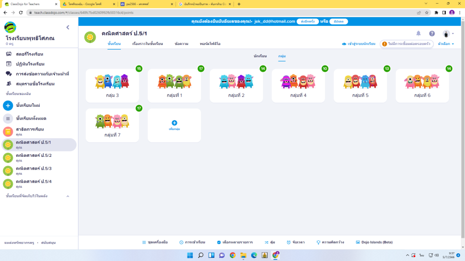Click resend button in email banner
Screen dimensions: 465x261
point(307,21)
